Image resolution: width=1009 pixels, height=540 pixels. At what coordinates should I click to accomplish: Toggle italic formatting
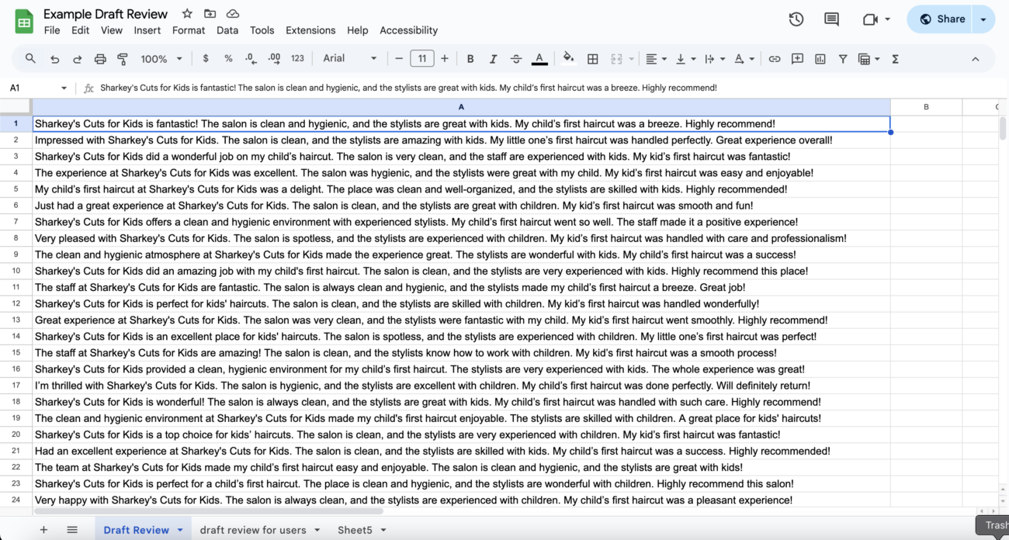tap(493, 59)
